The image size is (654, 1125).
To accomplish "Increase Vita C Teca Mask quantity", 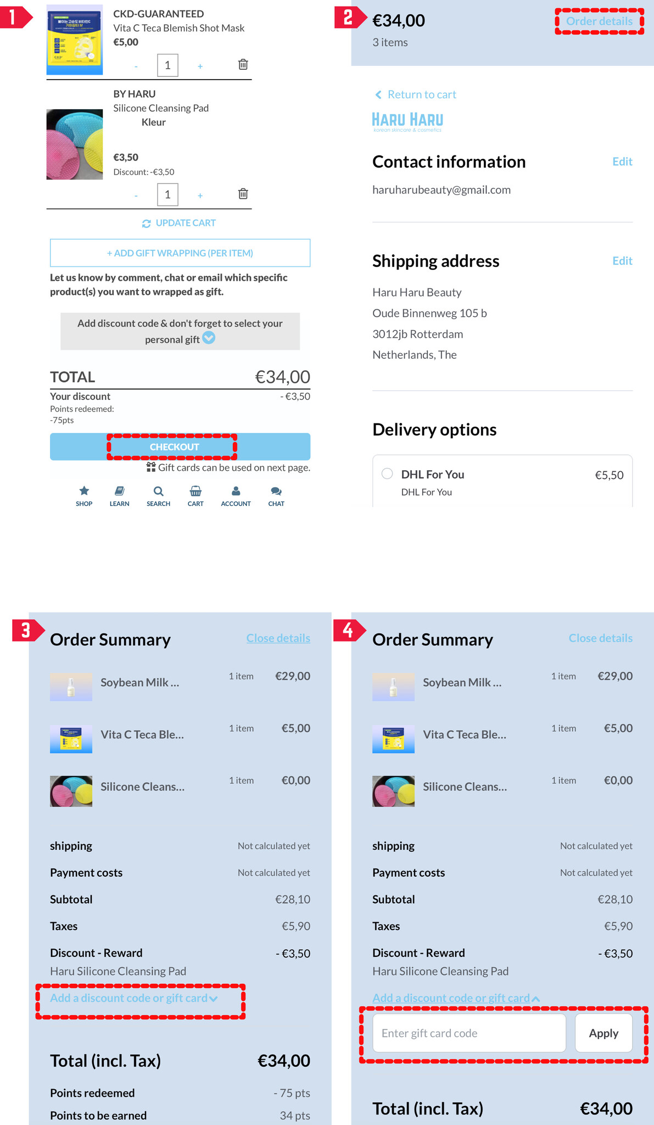I will (x=200, y=66).
